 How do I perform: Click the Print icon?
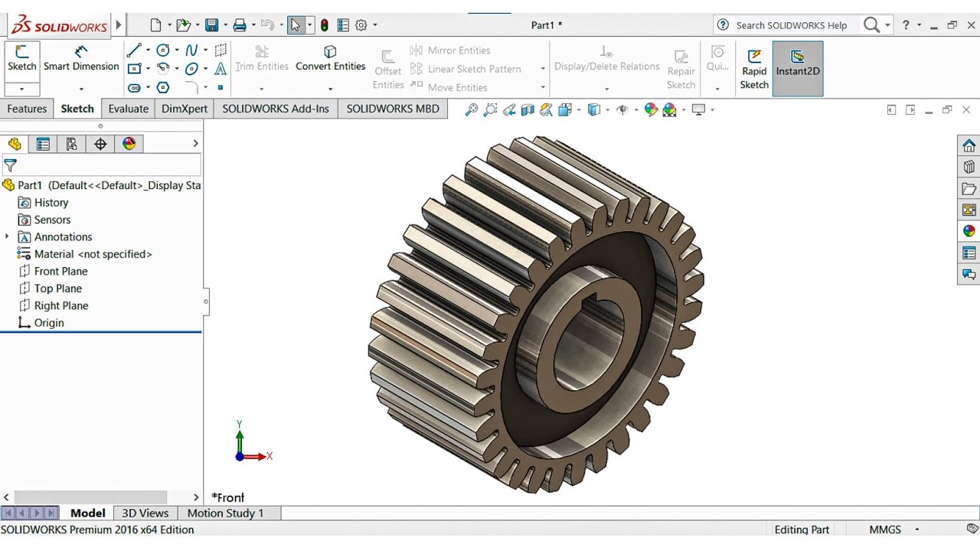[x=240, y=25]
